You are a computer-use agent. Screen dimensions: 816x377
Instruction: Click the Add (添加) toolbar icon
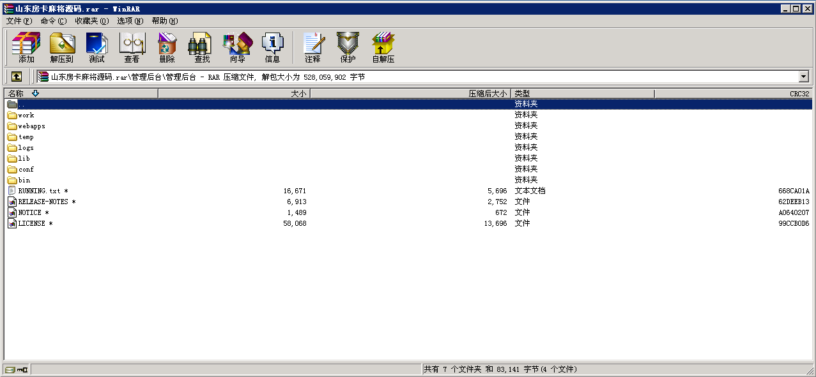coord(26,48)
